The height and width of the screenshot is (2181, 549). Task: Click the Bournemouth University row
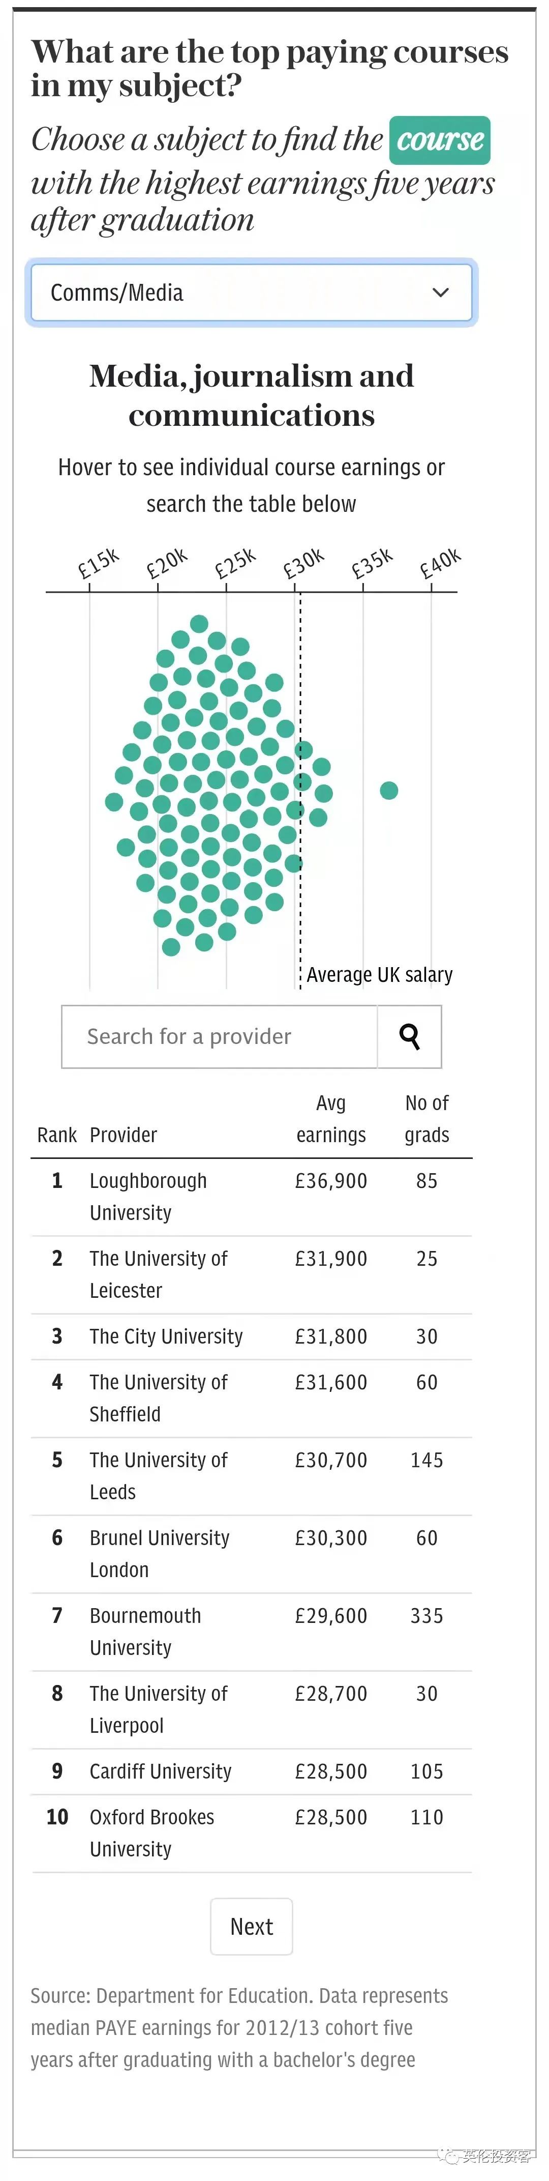(x=251, y=1633)
